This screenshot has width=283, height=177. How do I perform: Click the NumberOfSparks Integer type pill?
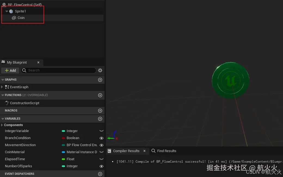pos(63,166)
